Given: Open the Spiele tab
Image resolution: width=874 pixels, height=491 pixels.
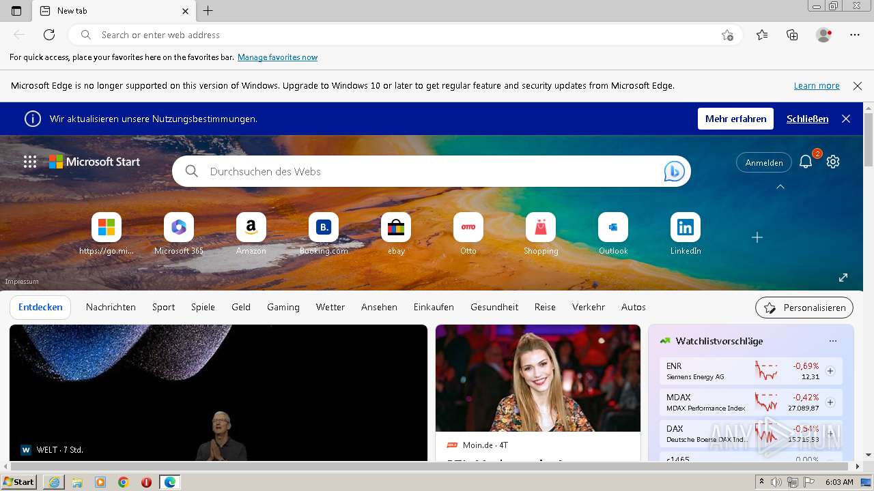Looking at the screenshot, I should 203,307.
